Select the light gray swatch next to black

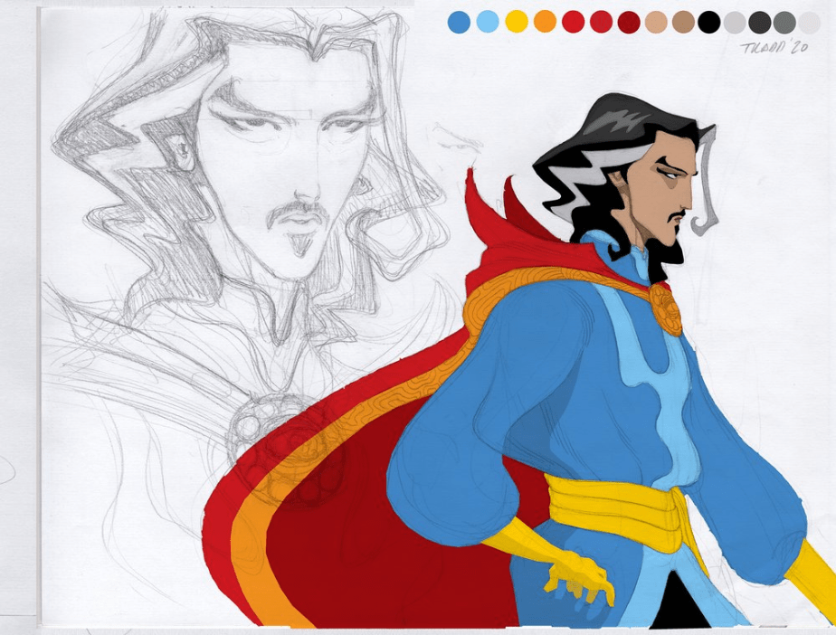pos(735,22)
